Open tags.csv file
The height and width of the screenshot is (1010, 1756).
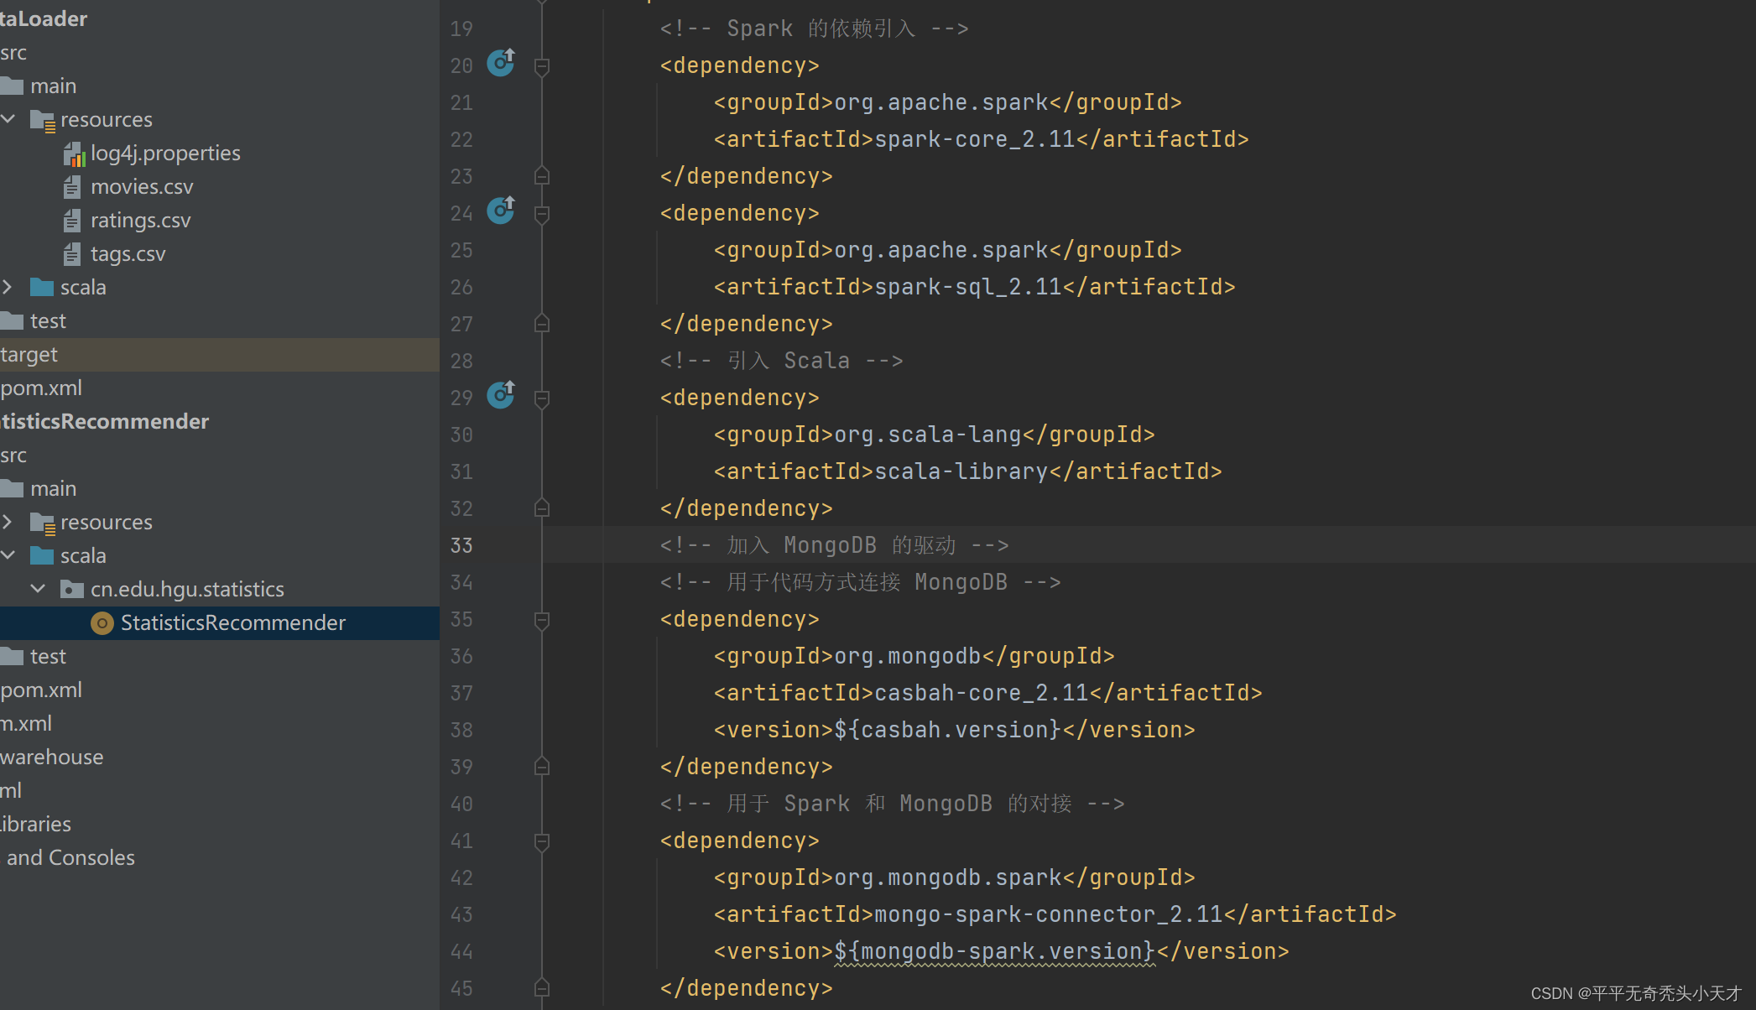[x=128, y=254]
